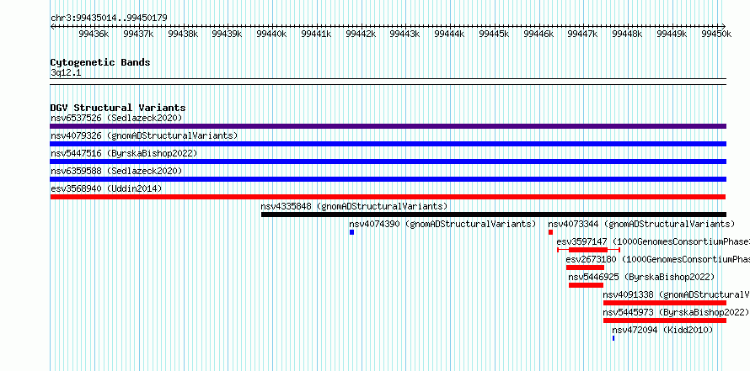
Task: Select red bar with whiskers for esv3597147
Action: (x=589, y=250)
